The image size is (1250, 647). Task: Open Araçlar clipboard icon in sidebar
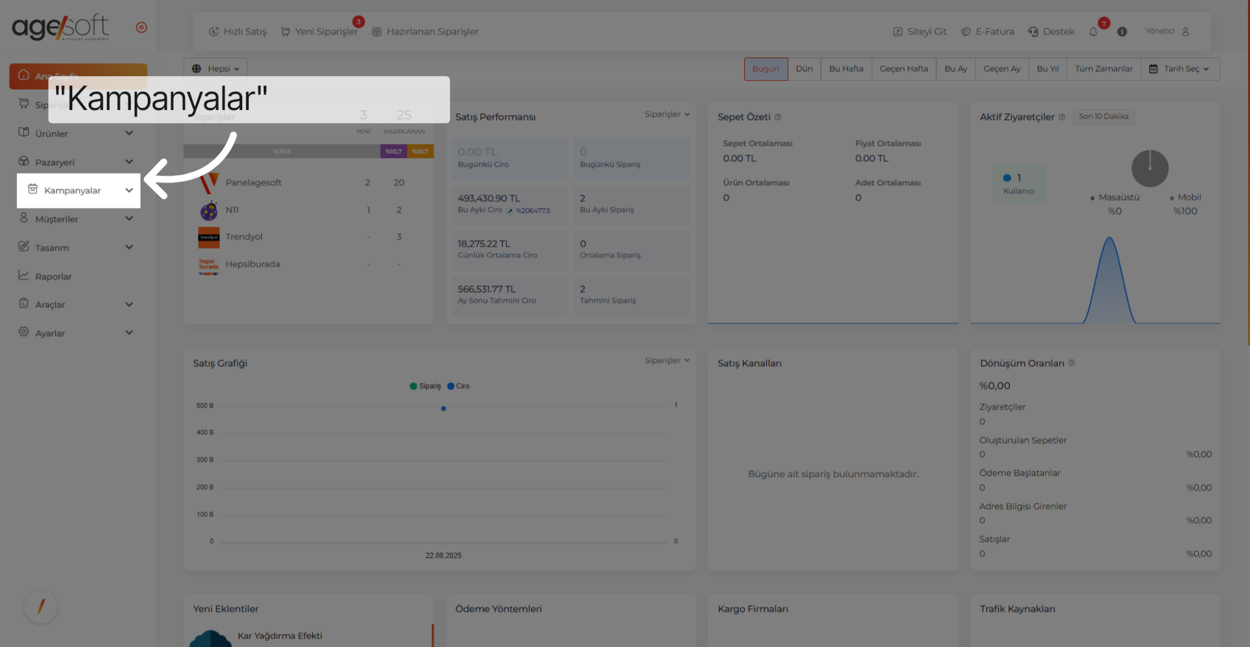point(24,303)
